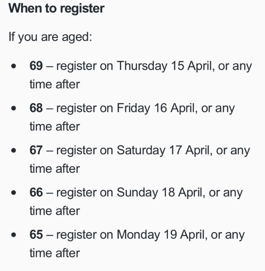Click the bold age number 69

(36, 66)
